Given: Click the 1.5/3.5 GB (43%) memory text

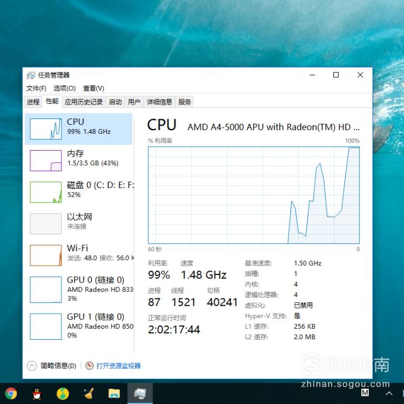Looking at the screenshot, I should pyautogui.click(x=93, y=163).
